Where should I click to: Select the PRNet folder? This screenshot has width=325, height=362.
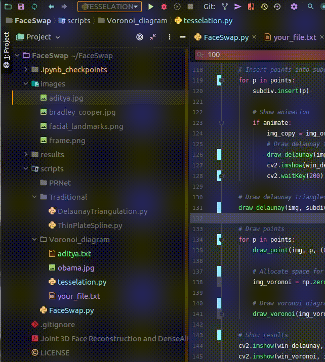tap(60, 183)
